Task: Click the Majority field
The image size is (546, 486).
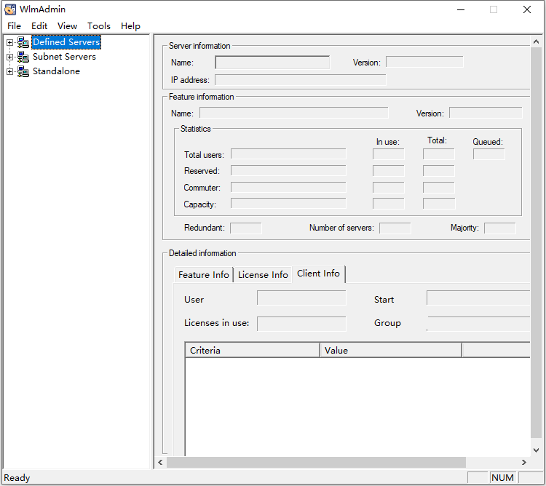Action: (500, 228)
